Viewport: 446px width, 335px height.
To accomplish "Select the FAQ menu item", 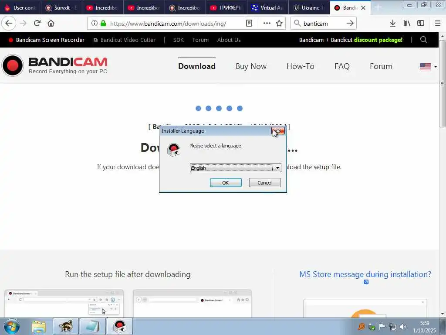I will (x=342, y=66).
